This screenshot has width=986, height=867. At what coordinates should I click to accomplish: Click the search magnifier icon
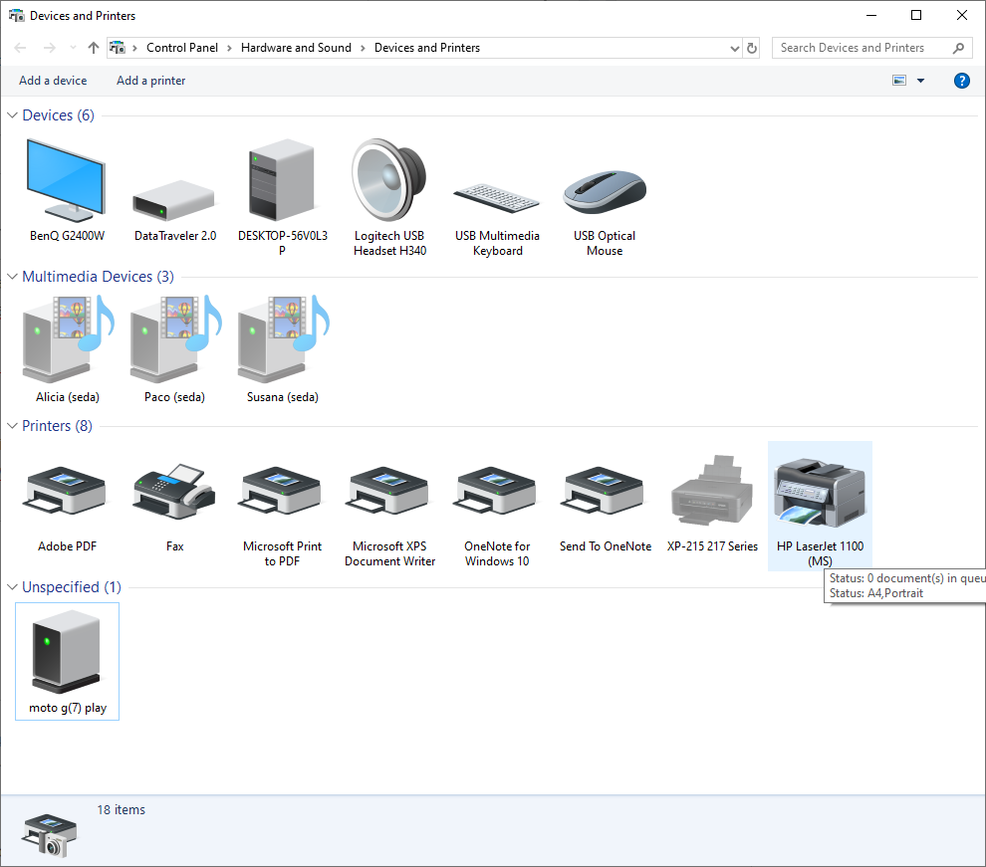(958, 48)
